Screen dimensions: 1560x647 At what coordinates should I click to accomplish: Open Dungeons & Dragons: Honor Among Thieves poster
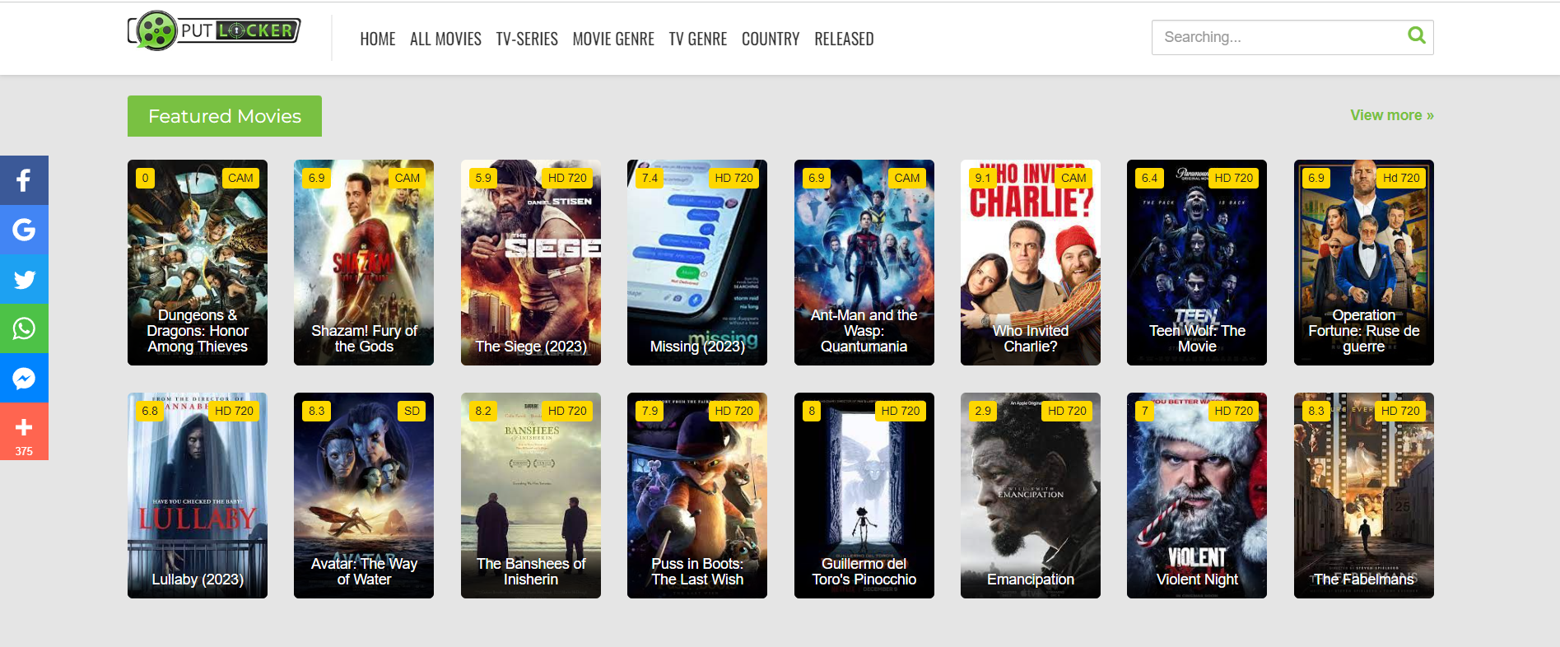click(x=198, y=263)
